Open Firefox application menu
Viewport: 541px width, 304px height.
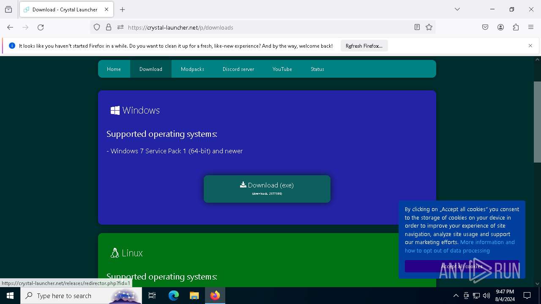click(531, 27)
